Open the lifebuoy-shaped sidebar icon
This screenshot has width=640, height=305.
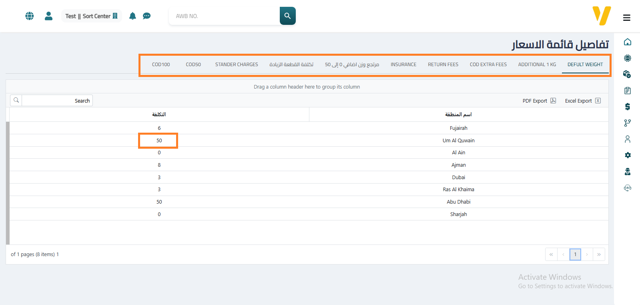(x=628, y=58)
